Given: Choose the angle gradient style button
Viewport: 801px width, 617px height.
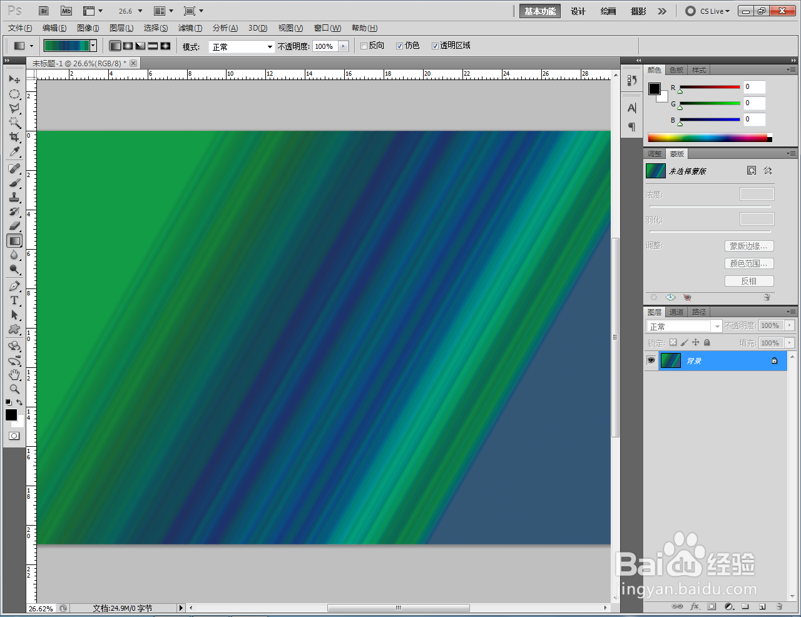Looking at the screenshot, I should point(140,46).
